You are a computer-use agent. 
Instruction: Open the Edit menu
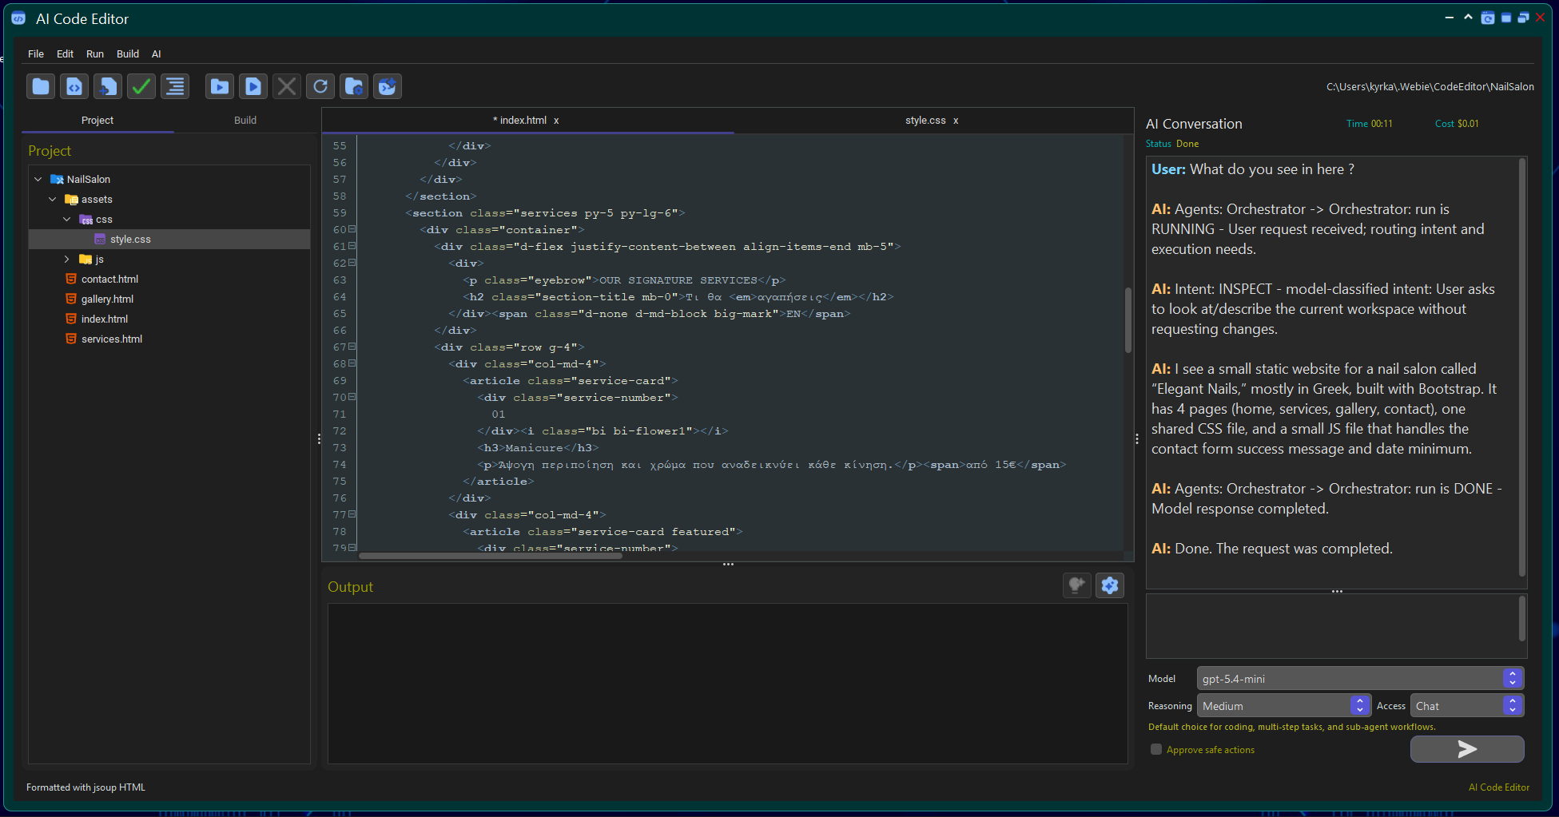coord(65,54)
